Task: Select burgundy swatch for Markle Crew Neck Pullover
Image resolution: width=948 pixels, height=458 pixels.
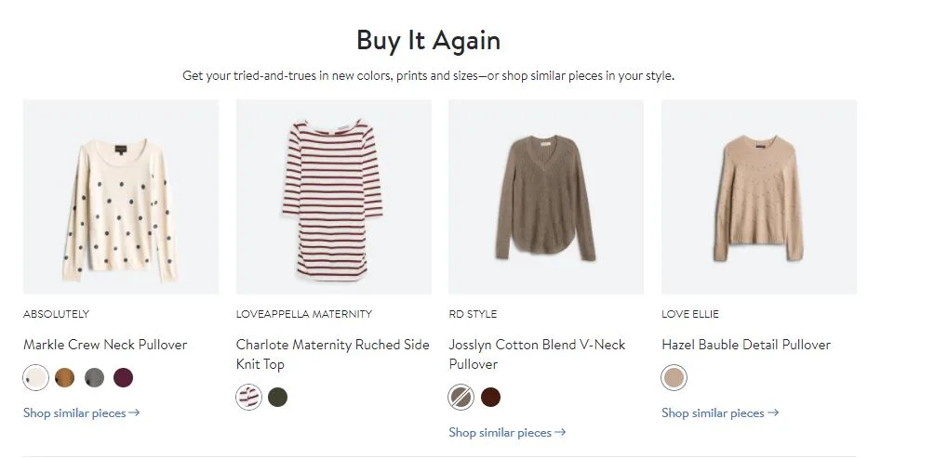Action: 123,378
